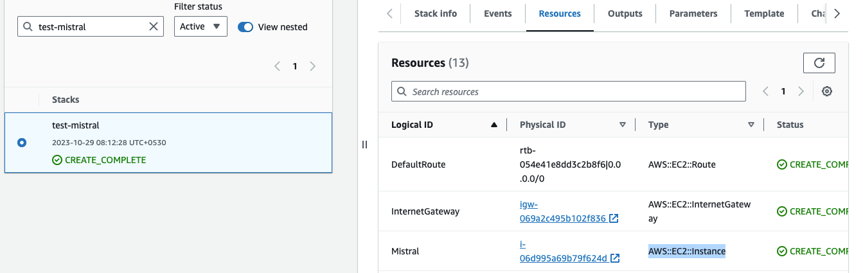Click the Resources (13) heading

point(430,63)
